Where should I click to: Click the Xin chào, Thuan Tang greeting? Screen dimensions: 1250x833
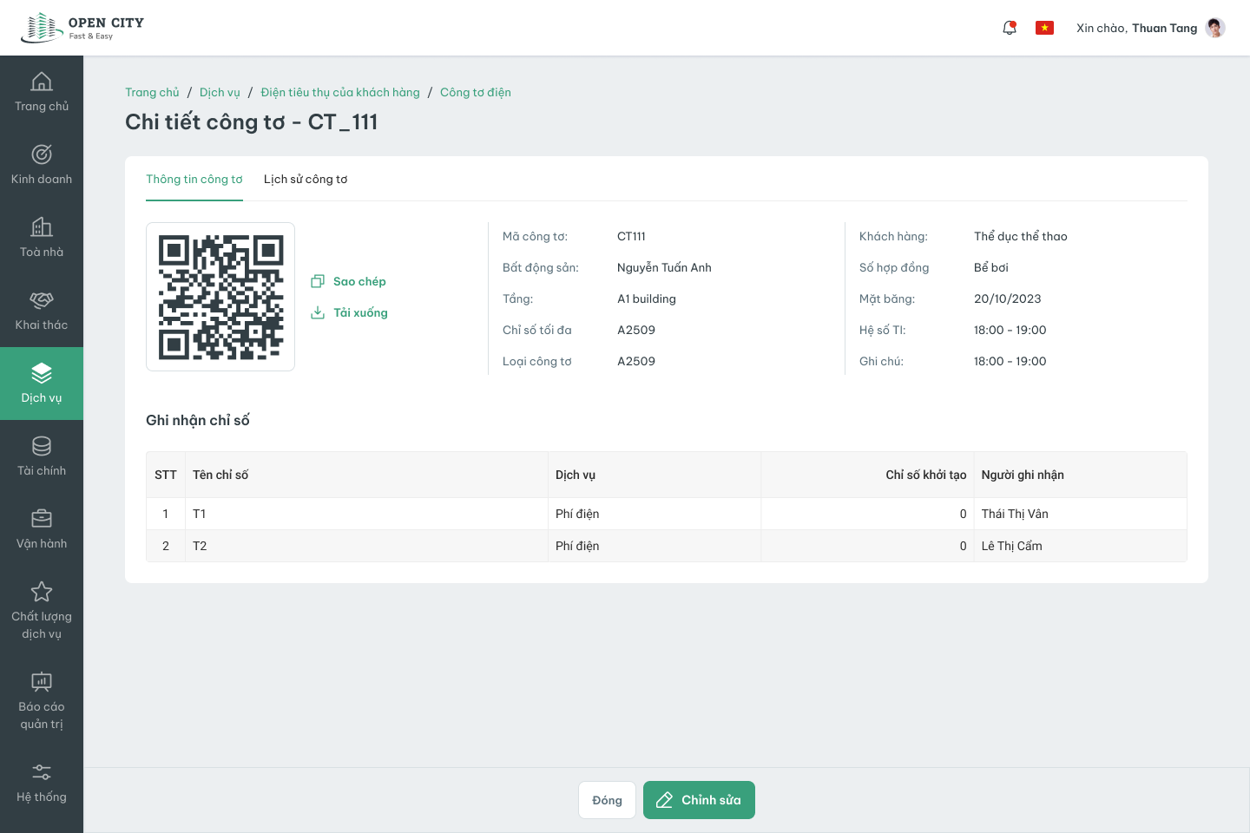(1137, 28)
